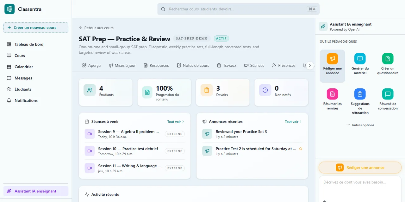Viewport: 405px width, 202px height.
Task: Open the Résumé de conversation tool
Action: click(x=388, y=100)
